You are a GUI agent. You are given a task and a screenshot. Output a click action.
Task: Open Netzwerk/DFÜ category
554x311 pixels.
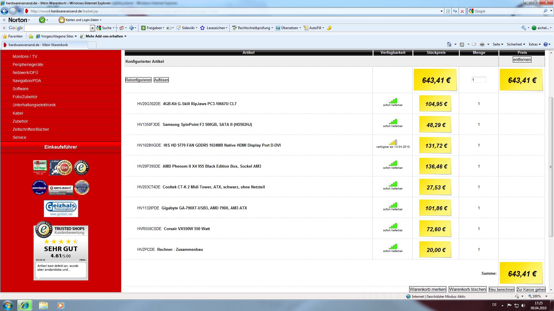click(25, 73)
